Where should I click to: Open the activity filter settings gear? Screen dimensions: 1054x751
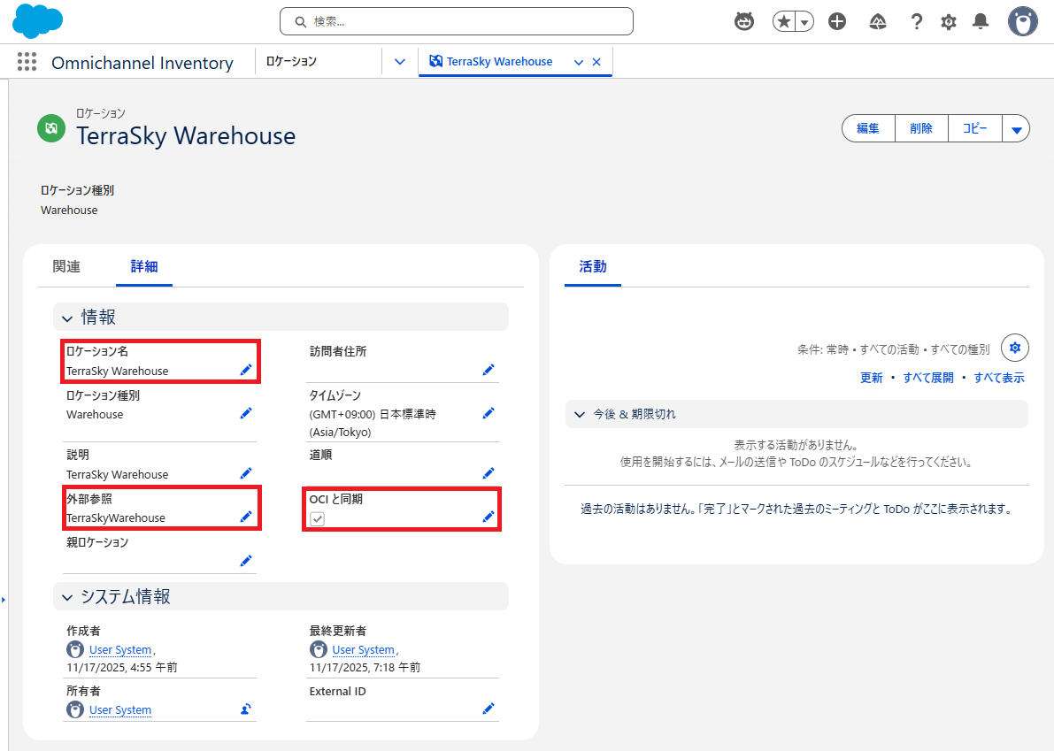1015,348
